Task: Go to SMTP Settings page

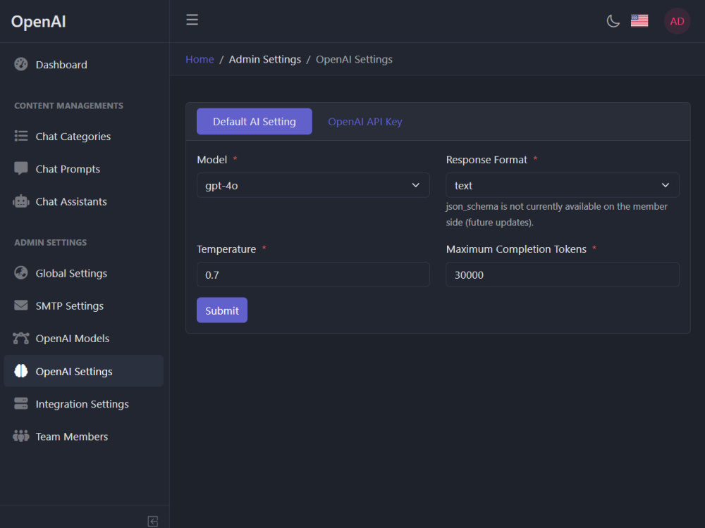Action: 84,306
